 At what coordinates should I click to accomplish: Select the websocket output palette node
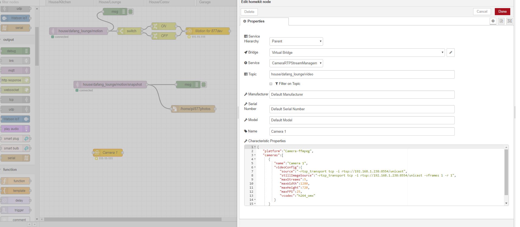[15, 90]
